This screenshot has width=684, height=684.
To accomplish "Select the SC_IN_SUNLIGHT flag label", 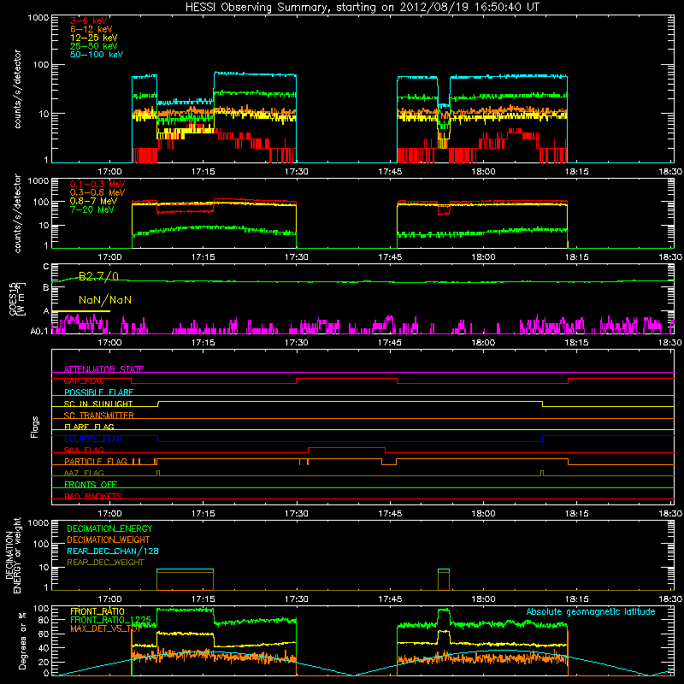I will point(98,404).
